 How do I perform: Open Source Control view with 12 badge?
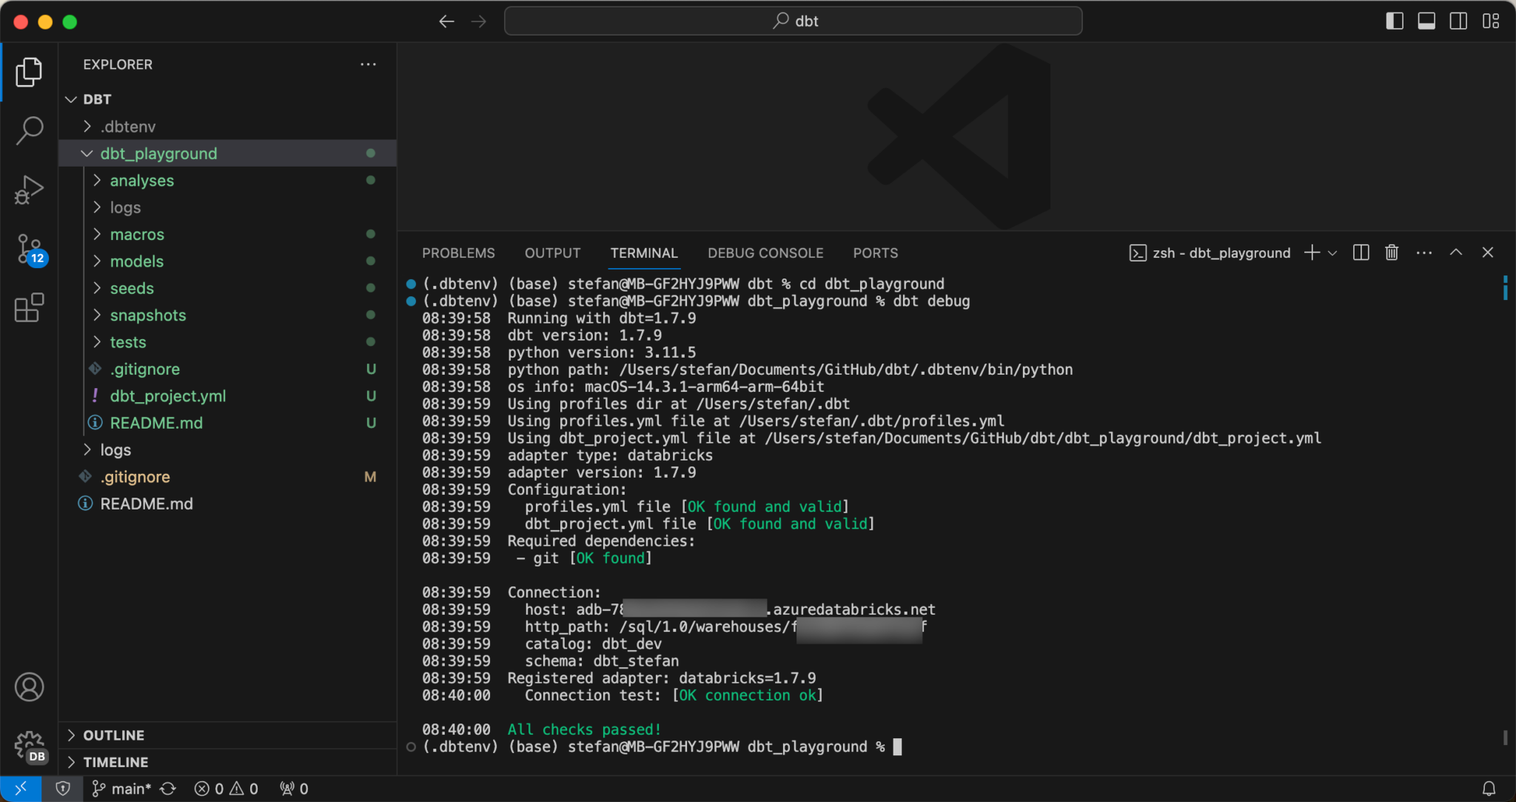pyautogui.click(x=30, y=249)
